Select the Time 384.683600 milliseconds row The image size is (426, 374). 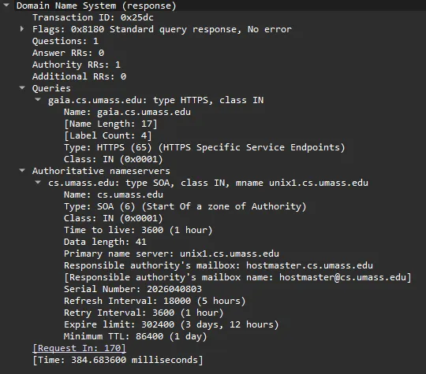[x=118, y=360]
